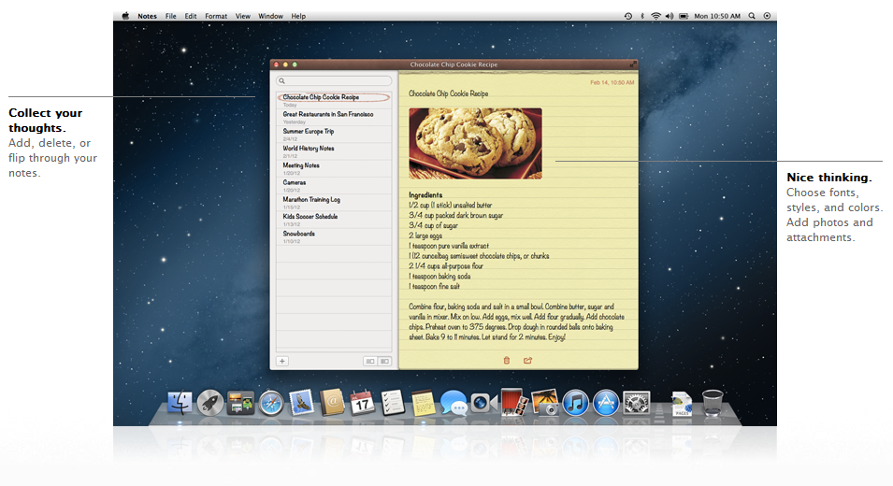Open the World History Notes entry

pos(335,151)
